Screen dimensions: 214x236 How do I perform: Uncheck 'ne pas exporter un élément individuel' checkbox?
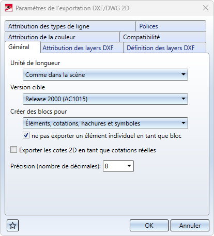pyautogui.click(x=26, y=135)
